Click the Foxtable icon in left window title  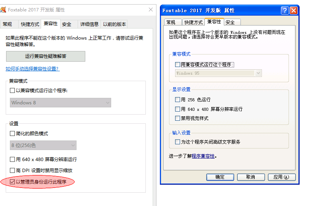click(3, 10)
